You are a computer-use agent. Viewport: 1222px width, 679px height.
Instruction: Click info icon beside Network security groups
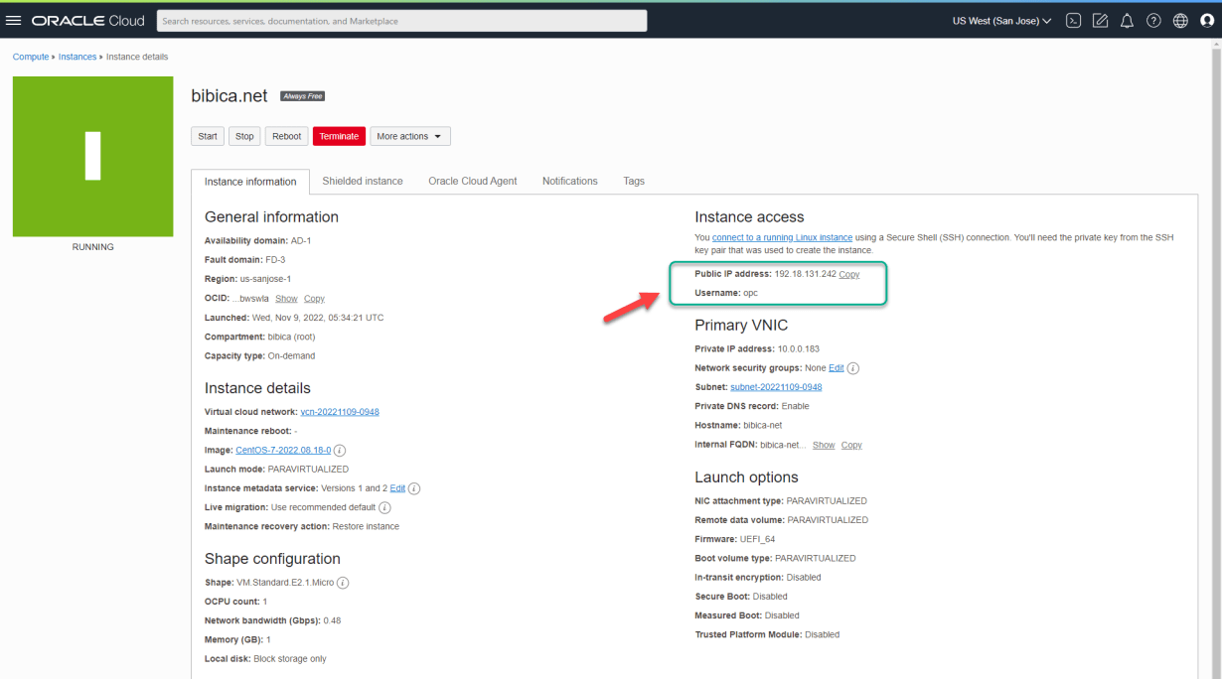(852, 368)
